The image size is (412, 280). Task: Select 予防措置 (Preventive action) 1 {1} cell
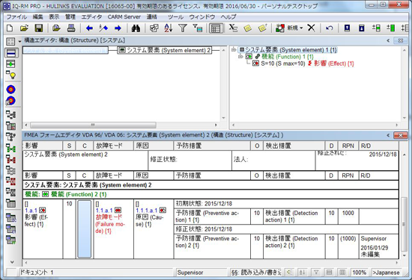212,217
